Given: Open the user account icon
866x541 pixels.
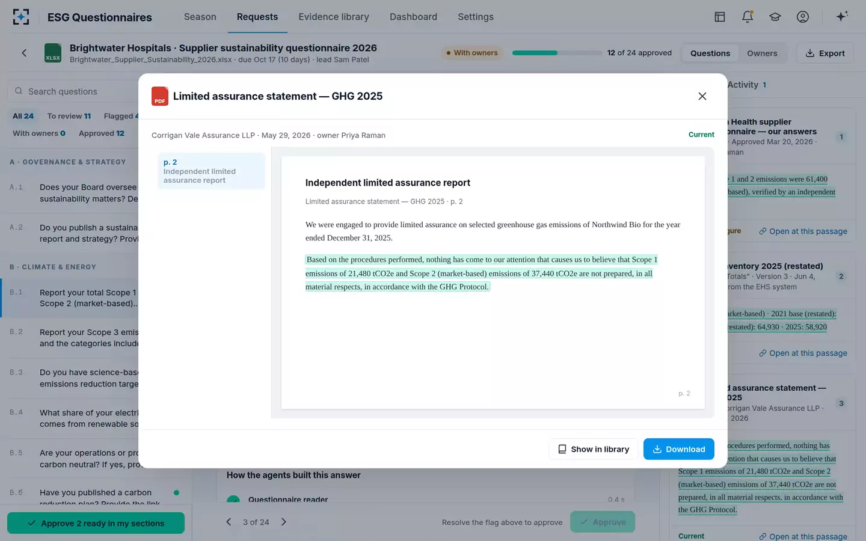Looking at the screenshot, I should click(x=803, y=17).
